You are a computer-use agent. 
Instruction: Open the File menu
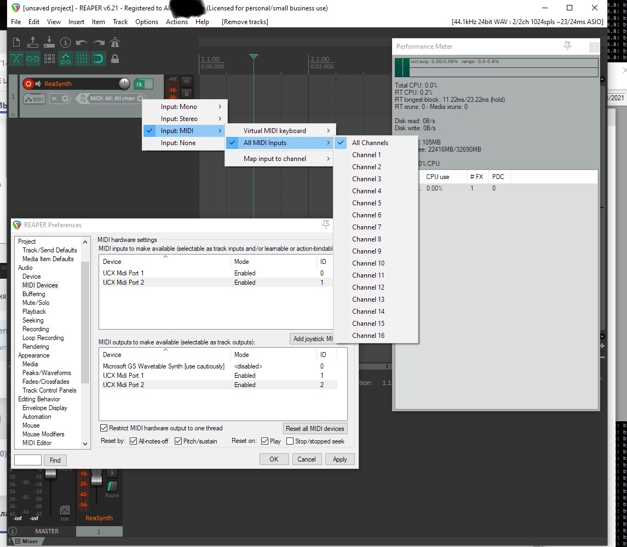click(16, 21)
